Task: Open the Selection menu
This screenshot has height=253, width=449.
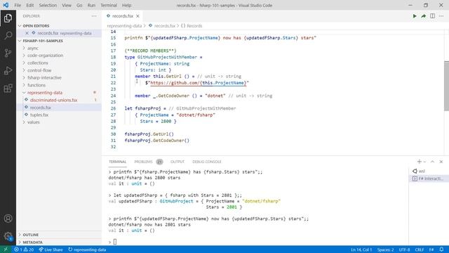Action: (x=48, y=5)
